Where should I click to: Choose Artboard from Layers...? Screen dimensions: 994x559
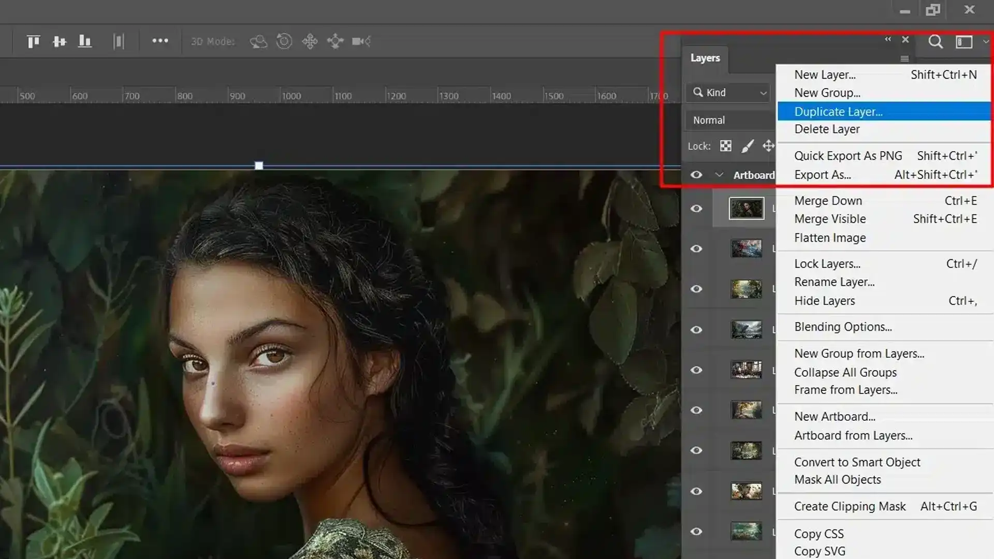click(x=885, y=436)
